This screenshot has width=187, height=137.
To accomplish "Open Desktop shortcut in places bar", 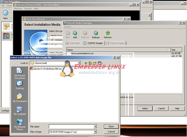I will [x=20, y=85].
